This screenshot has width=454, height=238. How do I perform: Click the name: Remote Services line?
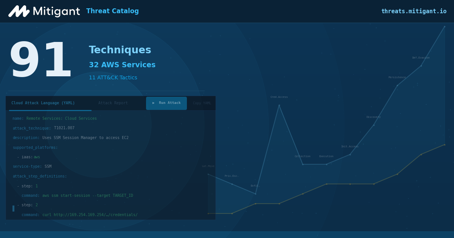pyautogui.click(x=54, y=119)
